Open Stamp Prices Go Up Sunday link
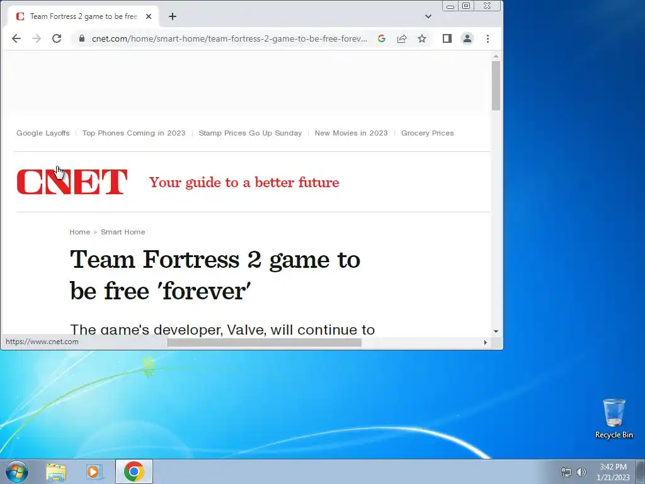 [x=250, y=133]
